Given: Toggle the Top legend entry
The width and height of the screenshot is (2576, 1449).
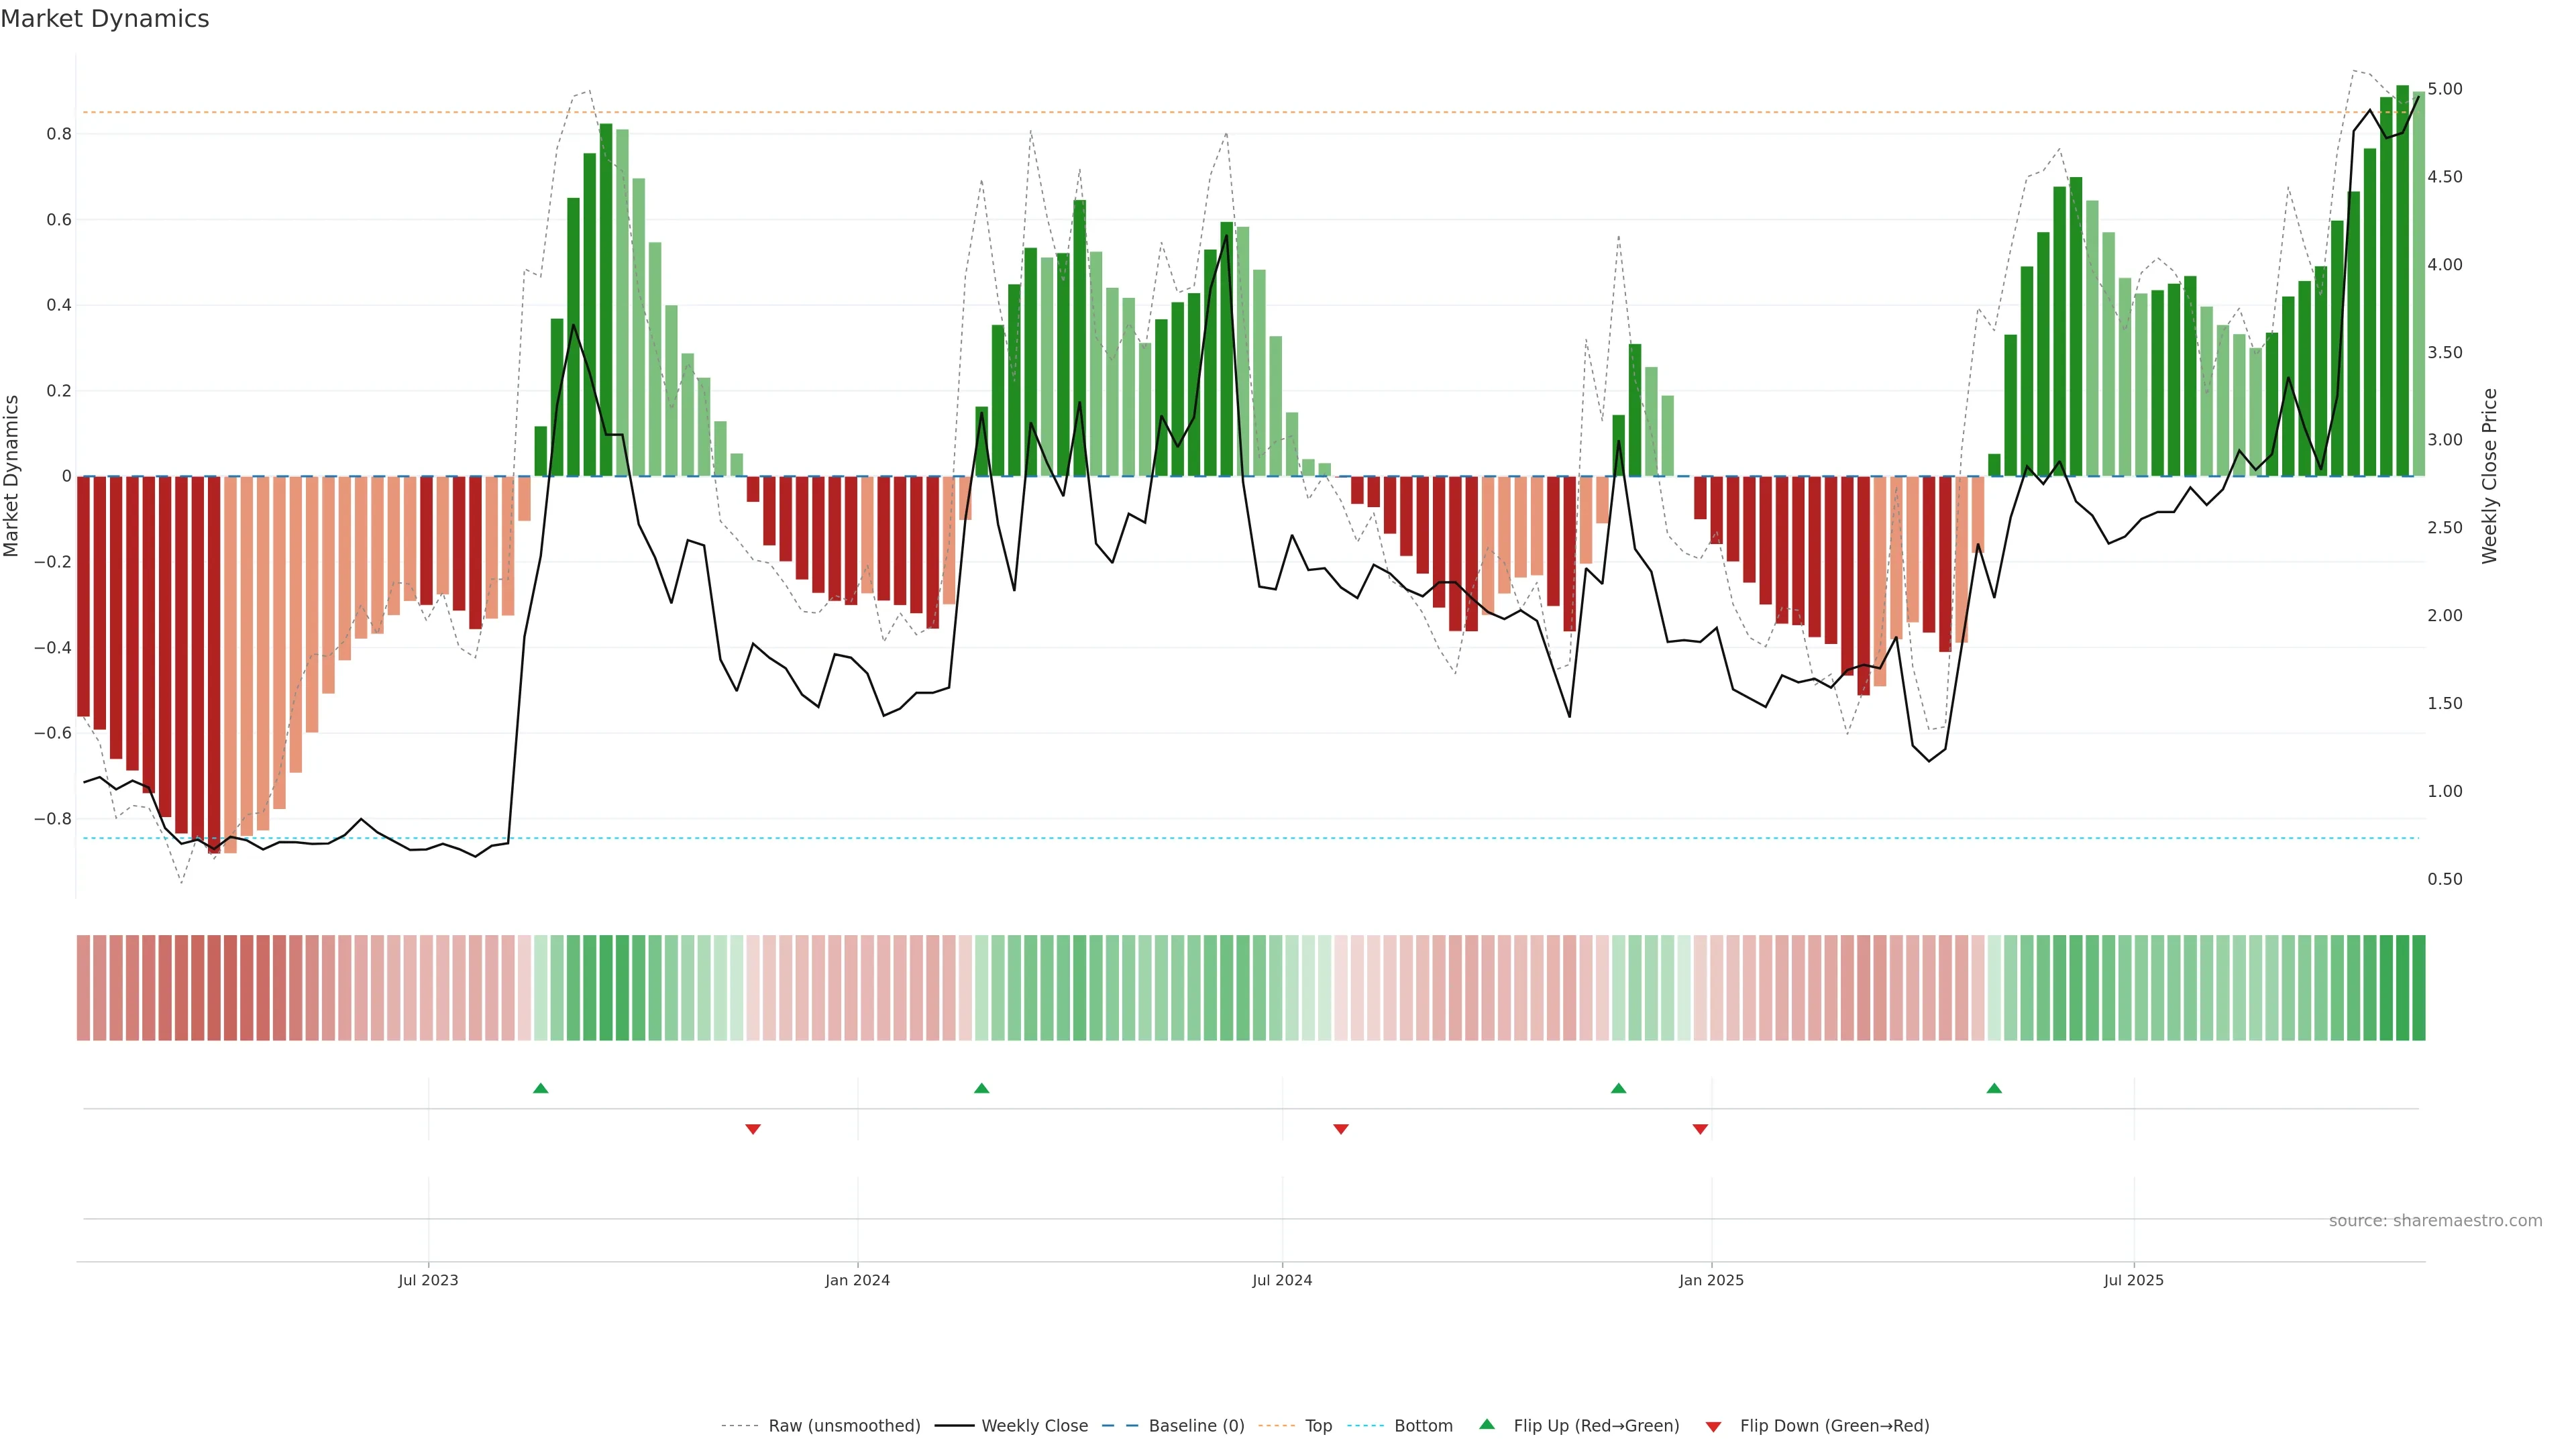Looking at the screenshot, I should (1318, 1426).
